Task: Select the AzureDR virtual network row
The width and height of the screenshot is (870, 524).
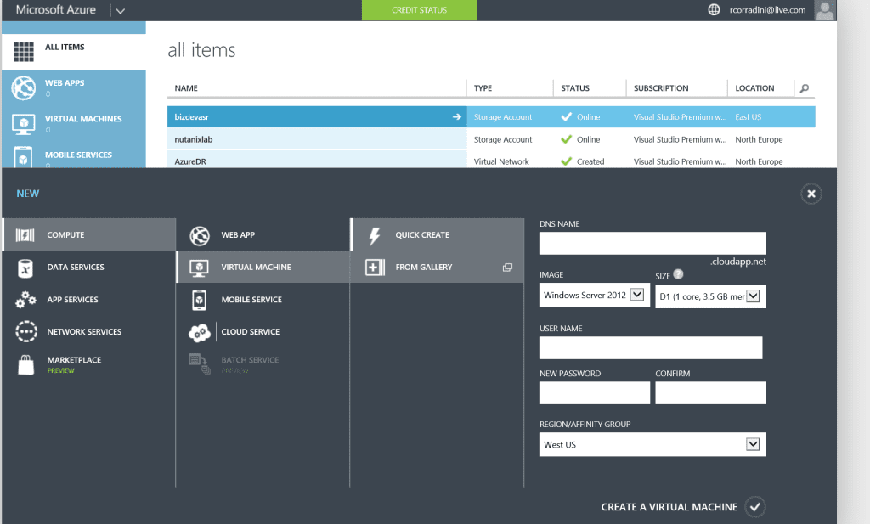Action: (x=491, y=160)
